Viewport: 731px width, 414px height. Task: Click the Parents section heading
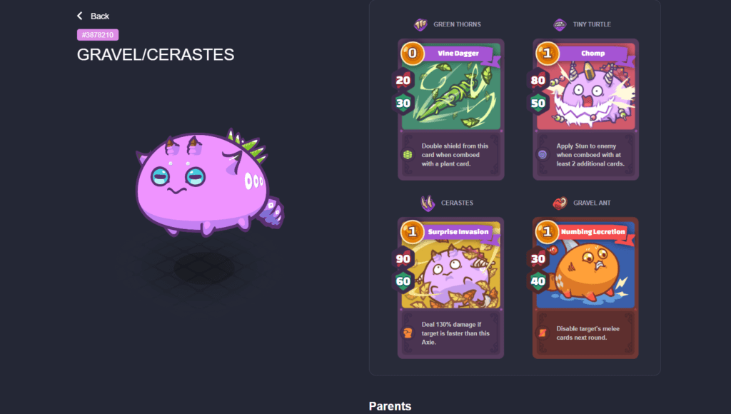[x=390, y=406]
